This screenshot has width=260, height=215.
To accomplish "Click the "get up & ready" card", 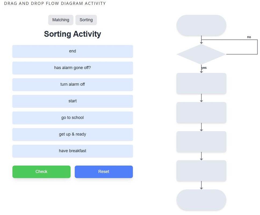I will coord(73,135).
